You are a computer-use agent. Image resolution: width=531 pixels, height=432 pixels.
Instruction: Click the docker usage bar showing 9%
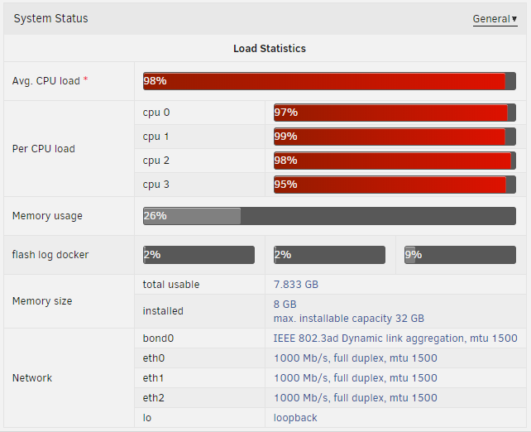(x=460, y=255)
